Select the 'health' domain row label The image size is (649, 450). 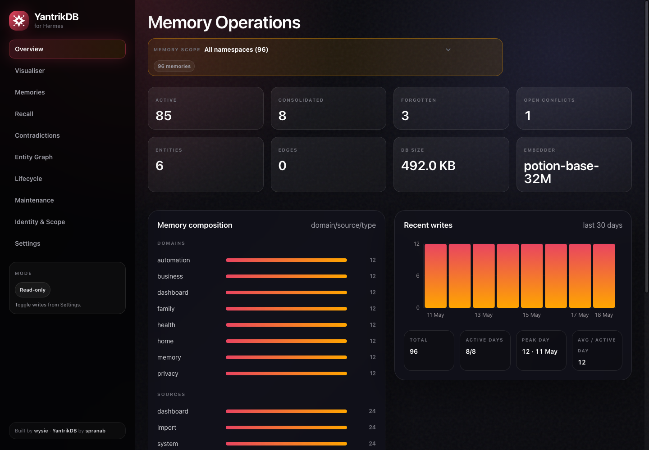pyautogui.click(x=166, y=325)
